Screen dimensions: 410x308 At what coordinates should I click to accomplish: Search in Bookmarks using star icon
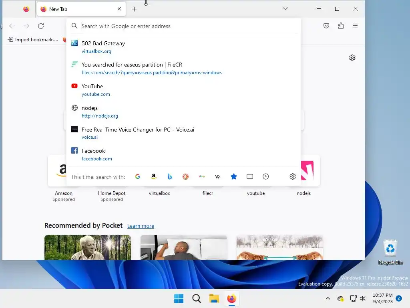[234, 176]
